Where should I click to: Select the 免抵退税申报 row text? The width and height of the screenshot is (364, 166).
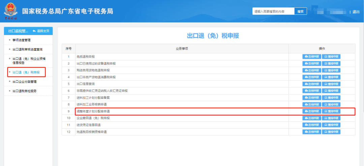(x=86, y=56)
